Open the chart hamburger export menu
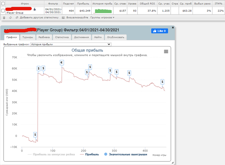The height and width of the screenshot is (165, 225). coord(166,52)
